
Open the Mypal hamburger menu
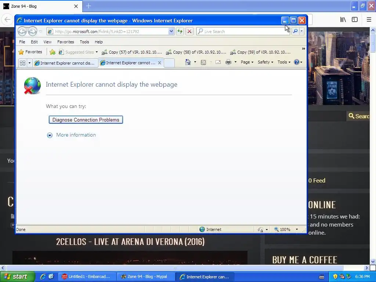369,19
